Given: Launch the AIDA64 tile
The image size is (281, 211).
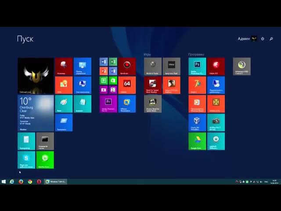Looking at the screenshot, I should click(x=127, y=85).
